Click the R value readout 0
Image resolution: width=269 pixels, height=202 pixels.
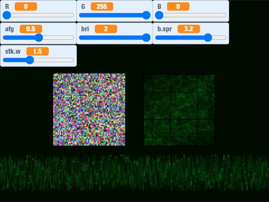click(26, 7)
